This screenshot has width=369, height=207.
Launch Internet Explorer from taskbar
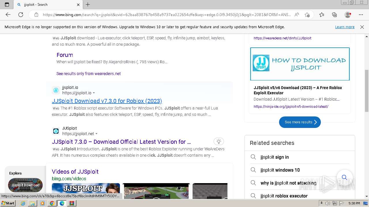click(x=23, y=203)
